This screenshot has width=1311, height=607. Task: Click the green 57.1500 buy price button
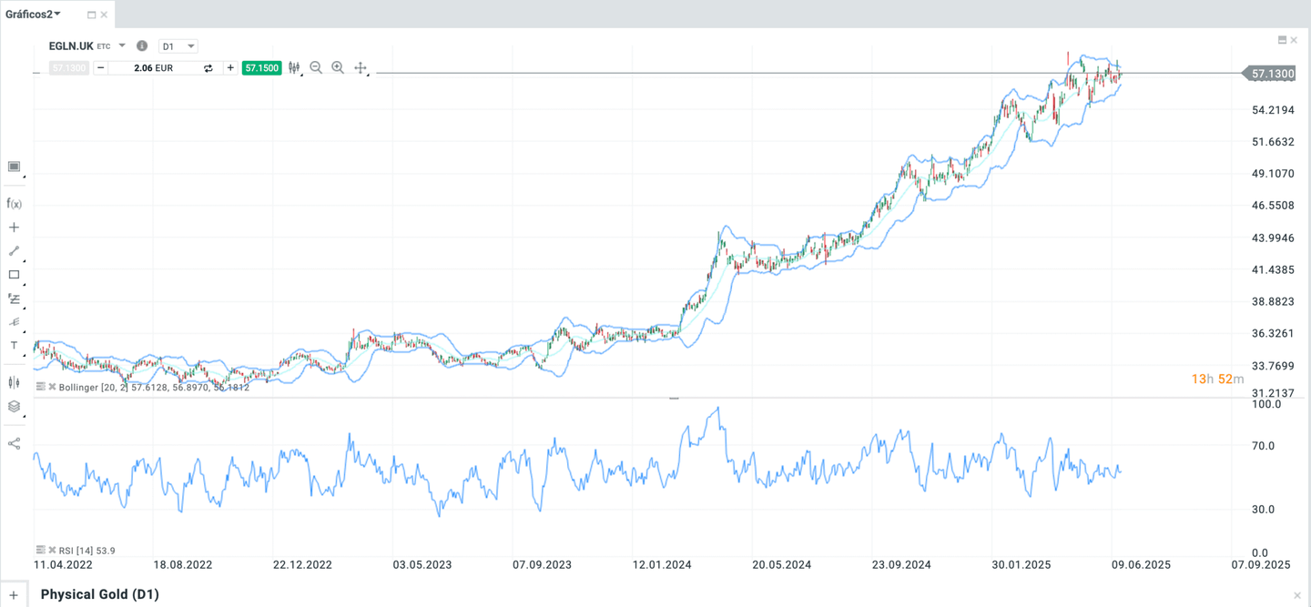pyautogui.click(x=261, y=68)
